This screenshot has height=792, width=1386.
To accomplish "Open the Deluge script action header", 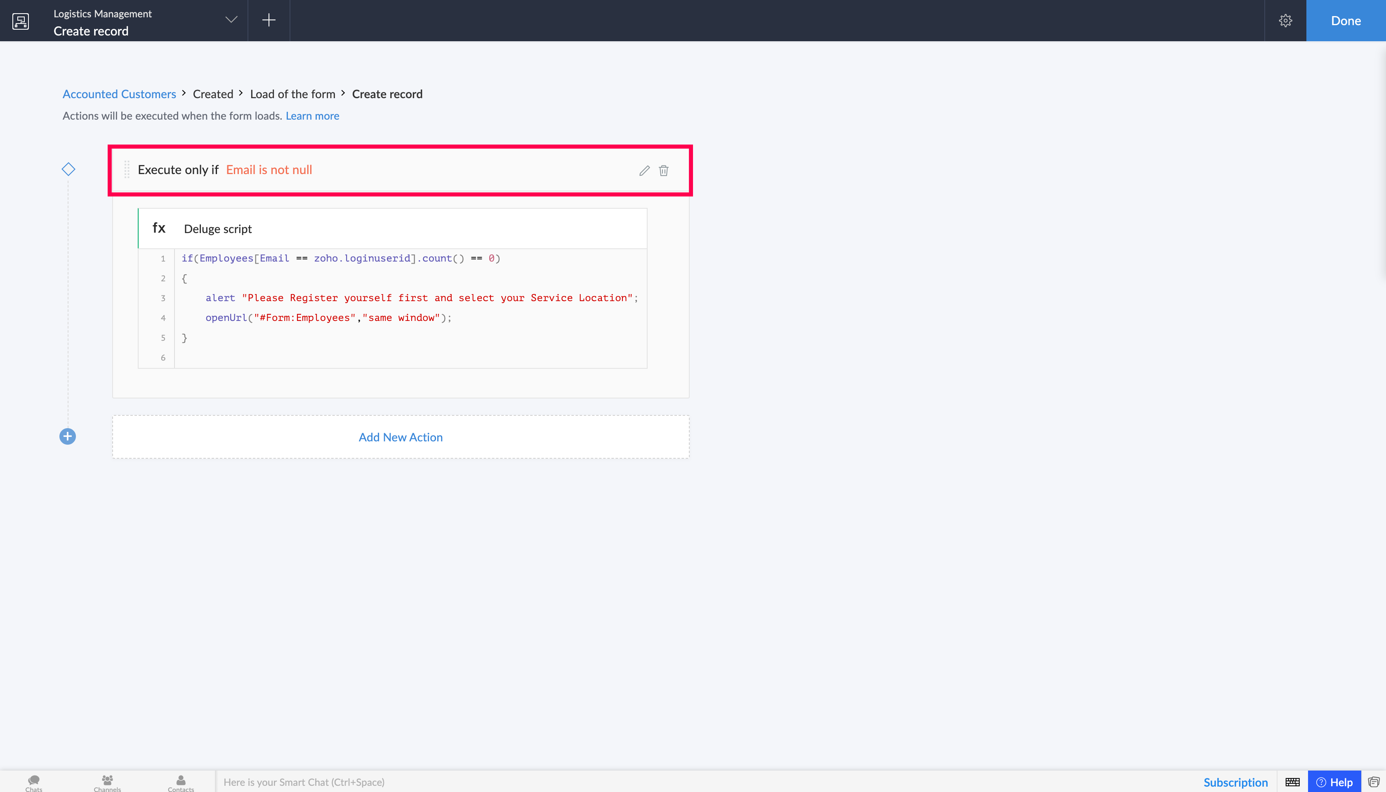I will [x=393, y=229].
